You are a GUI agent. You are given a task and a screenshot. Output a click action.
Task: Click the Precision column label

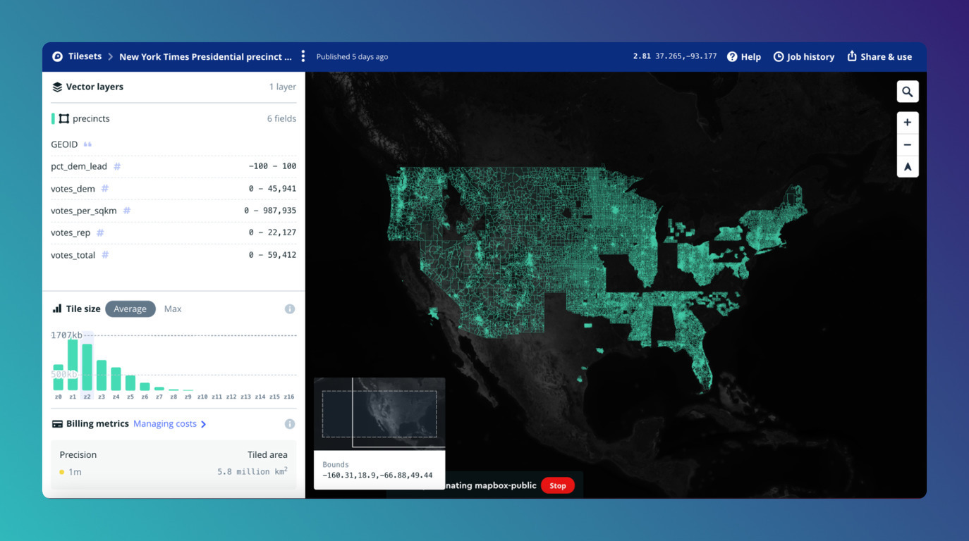pos(78,454)
